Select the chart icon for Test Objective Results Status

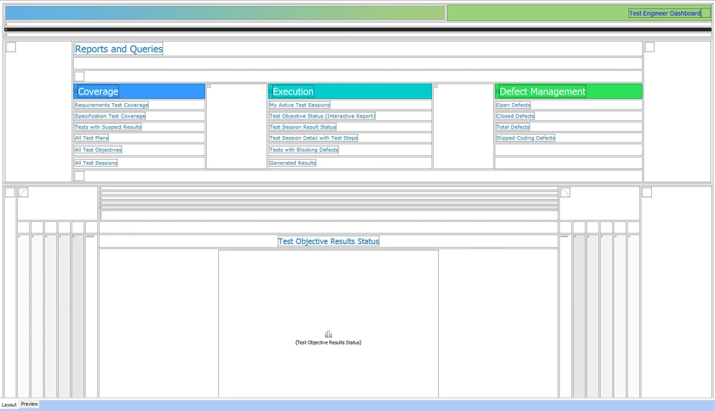coord(329,334)
